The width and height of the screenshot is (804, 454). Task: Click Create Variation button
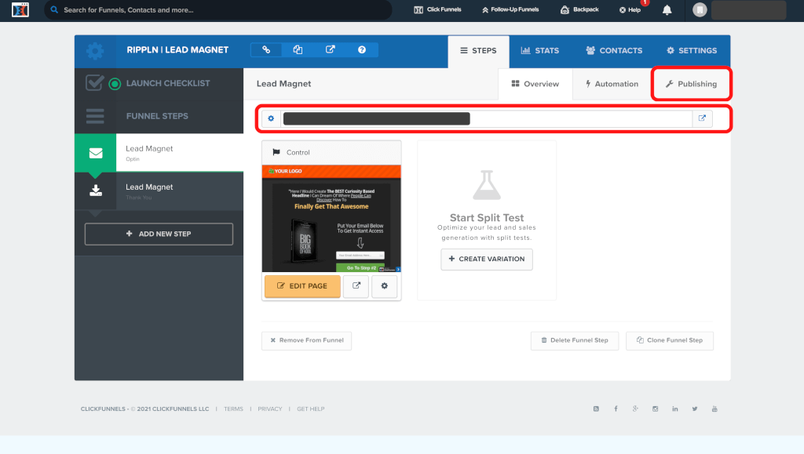487,260
